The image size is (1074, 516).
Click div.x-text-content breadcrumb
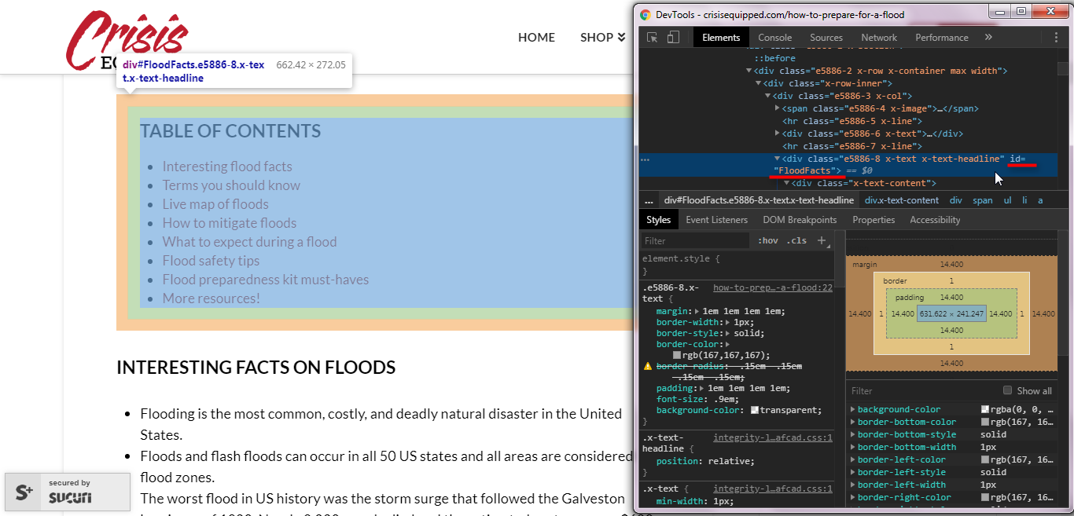(901, 200)
